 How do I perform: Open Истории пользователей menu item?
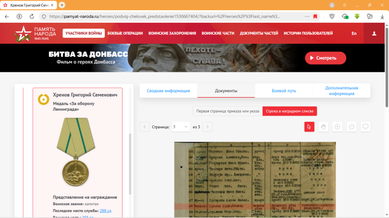308,33
